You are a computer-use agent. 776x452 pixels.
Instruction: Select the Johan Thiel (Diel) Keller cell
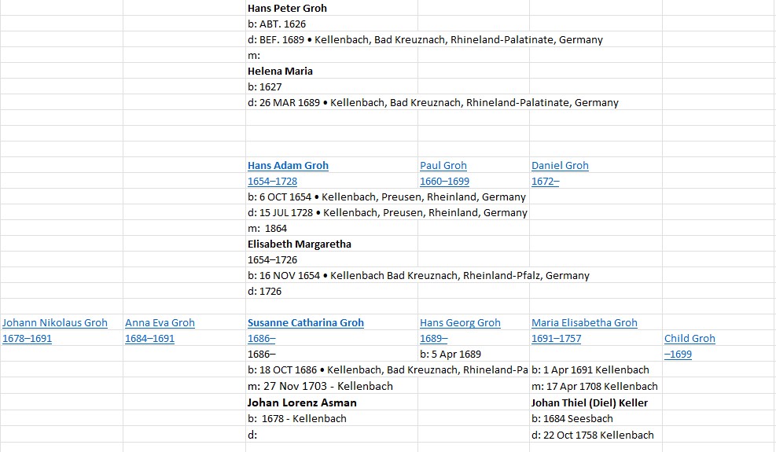(590, 402)
